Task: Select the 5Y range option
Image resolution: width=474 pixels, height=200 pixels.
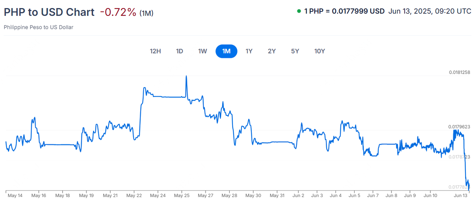Action: [x=295, y=51]
